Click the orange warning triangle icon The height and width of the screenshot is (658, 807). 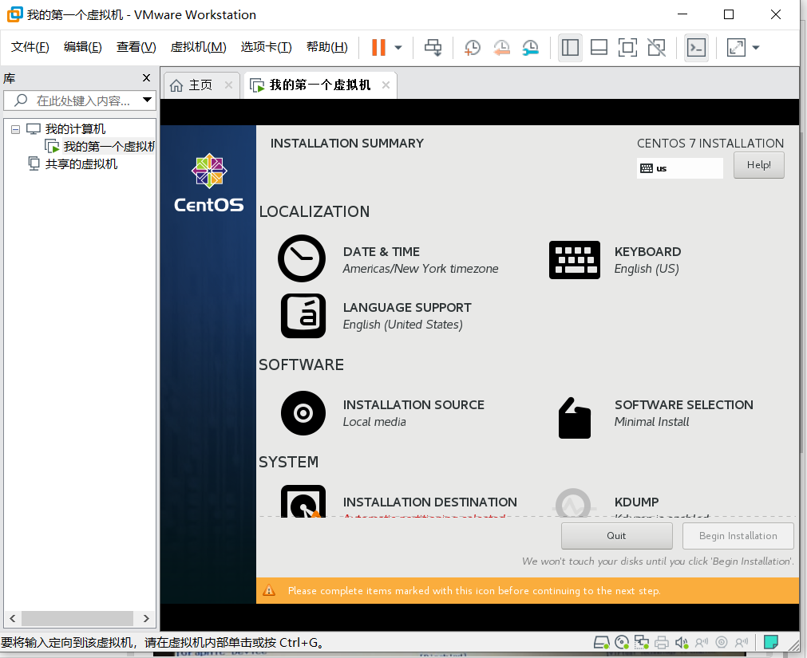[269, 590]
